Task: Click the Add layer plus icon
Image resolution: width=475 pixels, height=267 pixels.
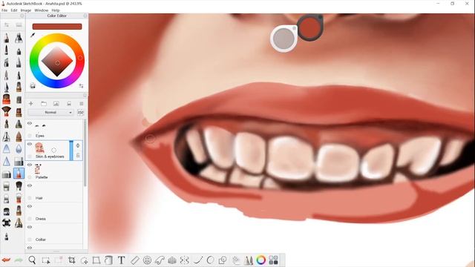Action: coord(30,104)
